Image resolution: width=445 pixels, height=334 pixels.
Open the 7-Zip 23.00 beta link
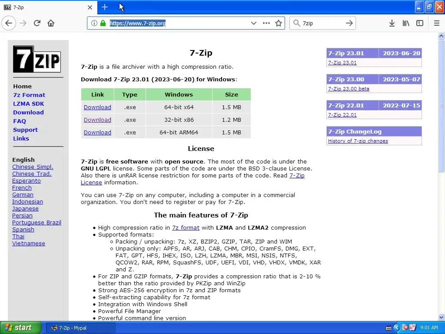click(x=349, y=89)
